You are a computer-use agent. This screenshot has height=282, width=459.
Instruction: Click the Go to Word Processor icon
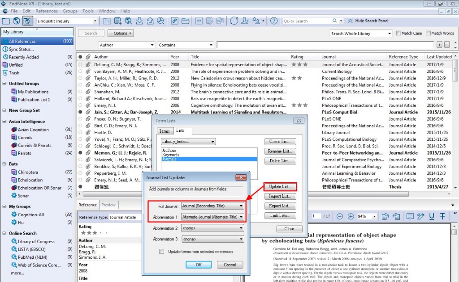pyautogui.click(x=220, y=21)
